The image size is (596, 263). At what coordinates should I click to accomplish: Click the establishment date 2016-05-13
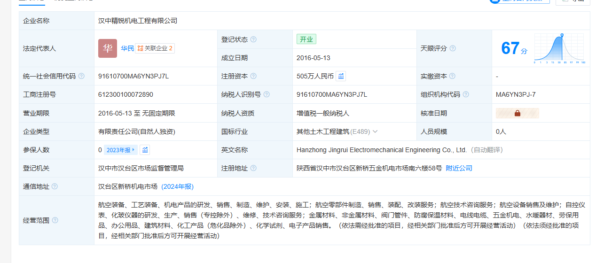point(314,58)
